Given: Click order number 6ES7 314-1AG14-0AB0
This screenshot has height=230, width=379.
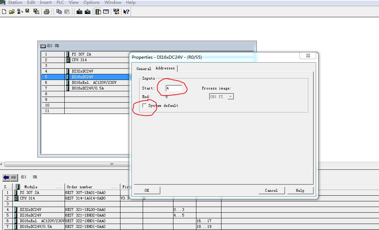Looking at the screenshot, I should coord(85,198).
